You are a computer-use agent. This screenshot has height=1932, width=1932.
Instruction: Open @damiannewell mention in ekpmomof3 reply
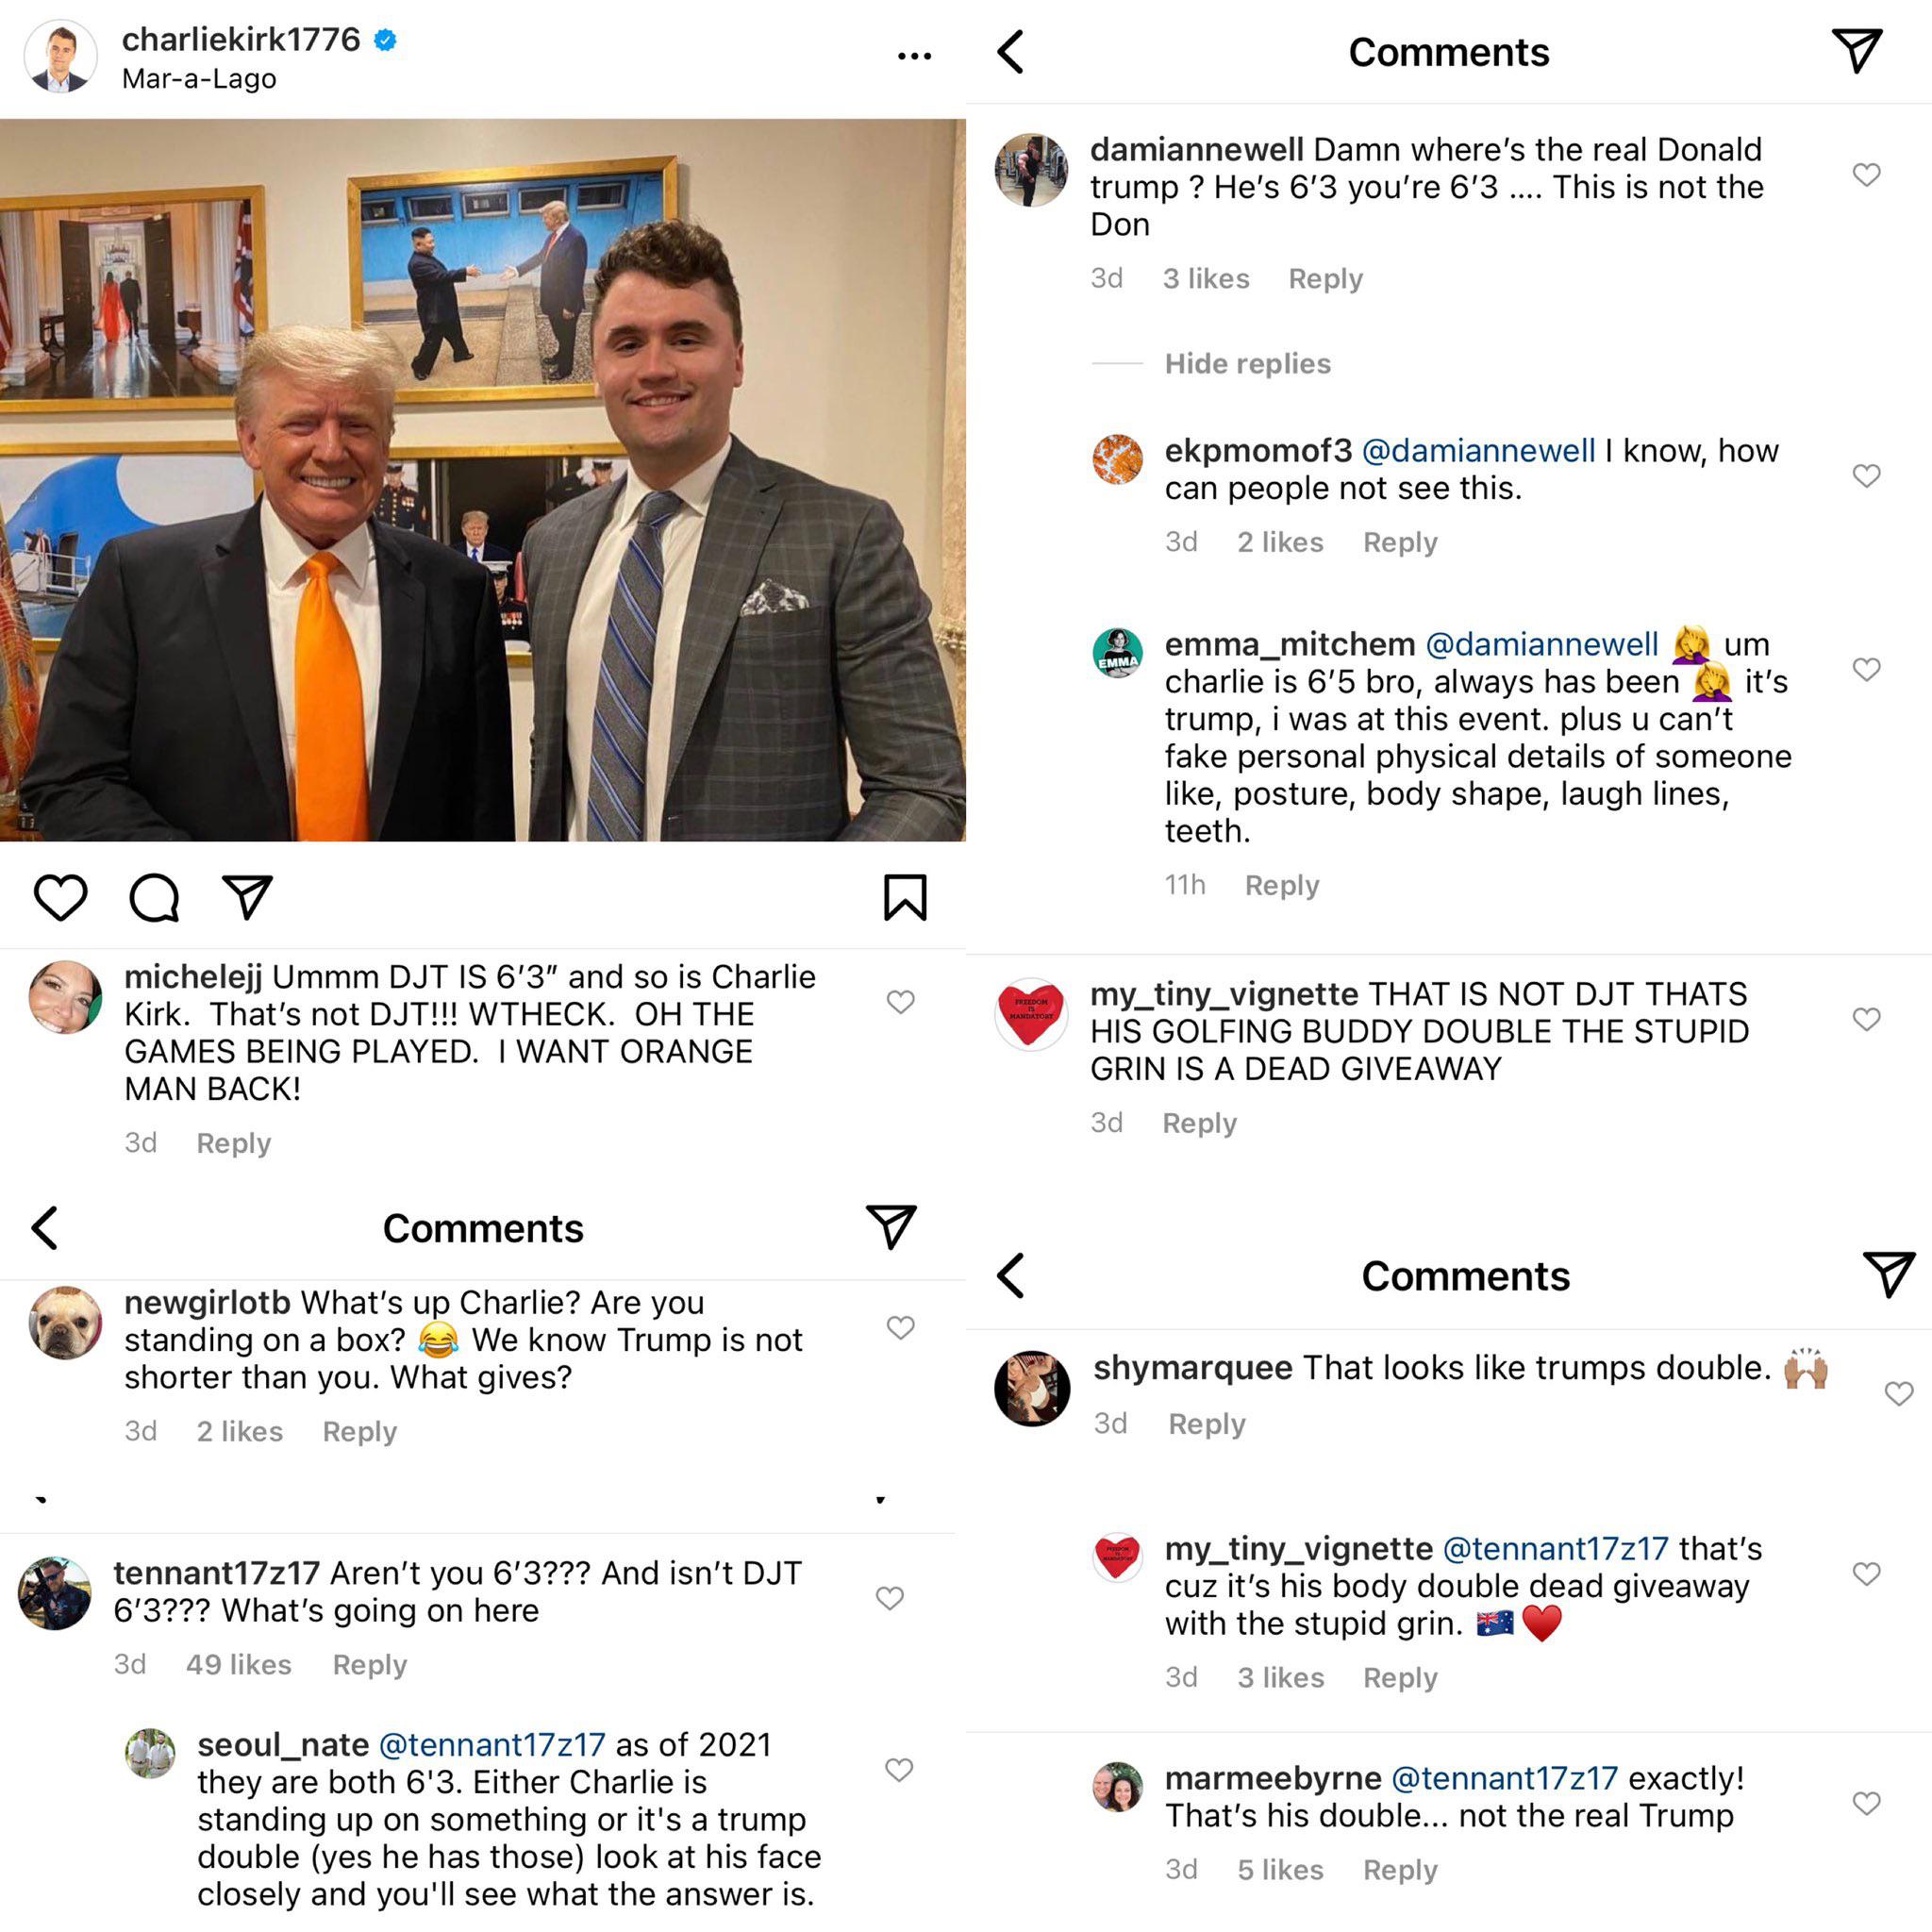coord(1478,451)
